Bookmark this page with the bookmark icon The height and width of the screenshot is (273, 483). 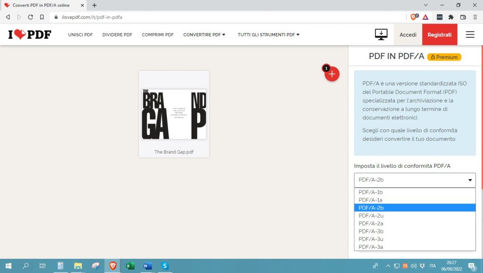pyautogui.click(x=42, y=17)
